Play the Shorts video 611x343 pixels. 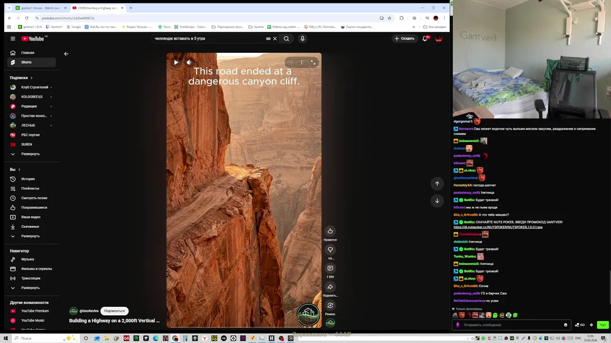176,62
